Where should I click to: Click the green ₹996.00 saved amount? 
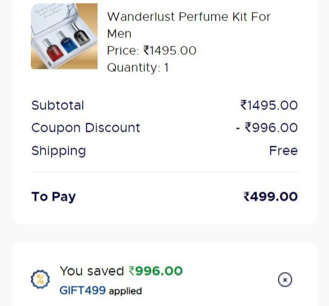pos(156,271)
